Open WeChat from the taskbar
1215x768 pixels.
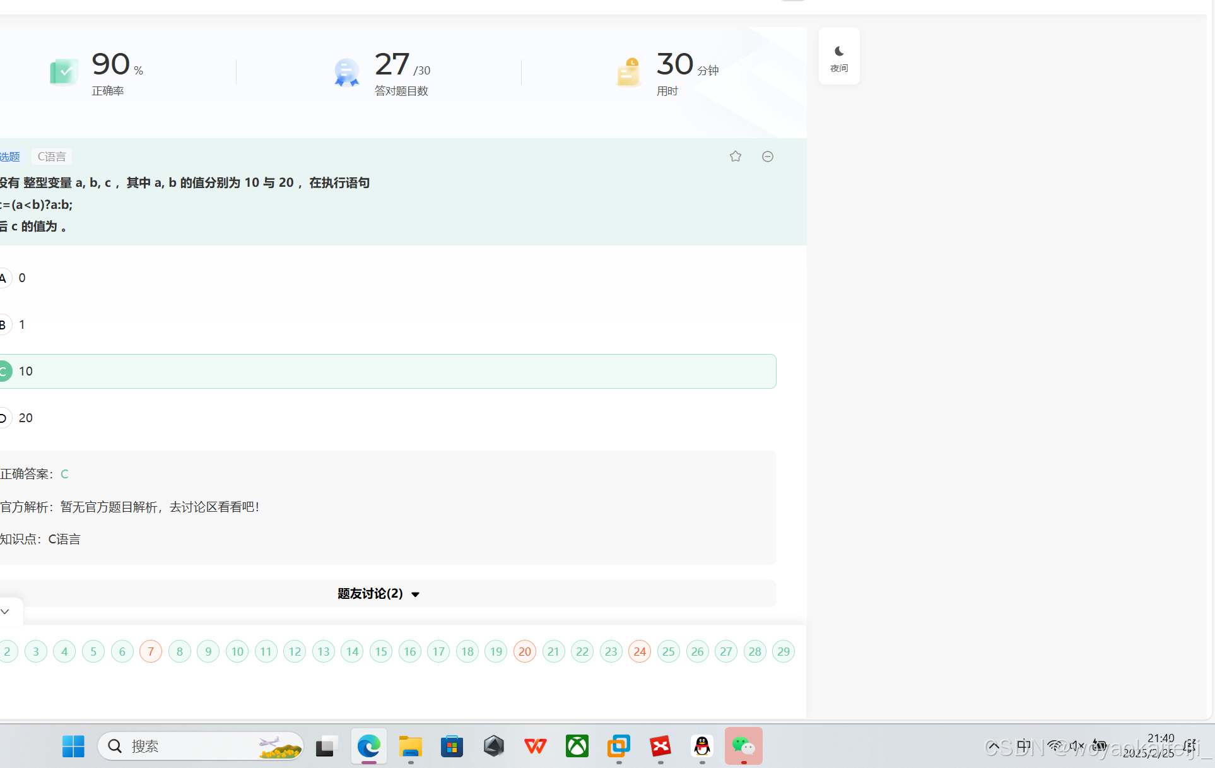pos(743,747)
